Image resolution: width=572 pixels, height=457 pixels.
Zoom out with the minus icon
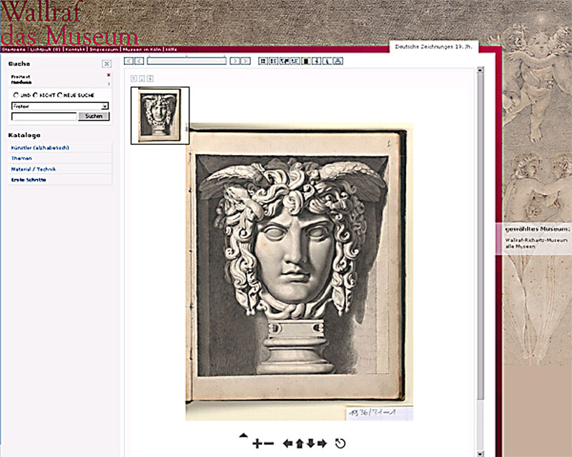(269, 443)
